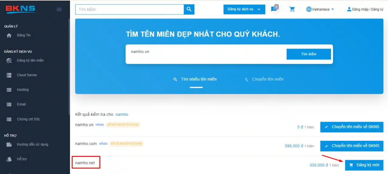Click the search icon beside Tìm nhiều tên miền
This screenshot has height=174, width=388.
click(175, 79)
